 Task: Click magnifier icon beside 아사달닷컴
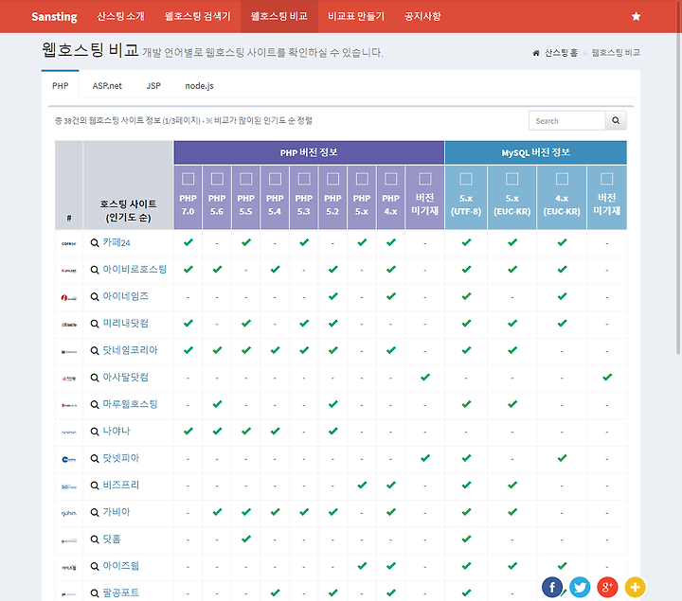(95, 378)
